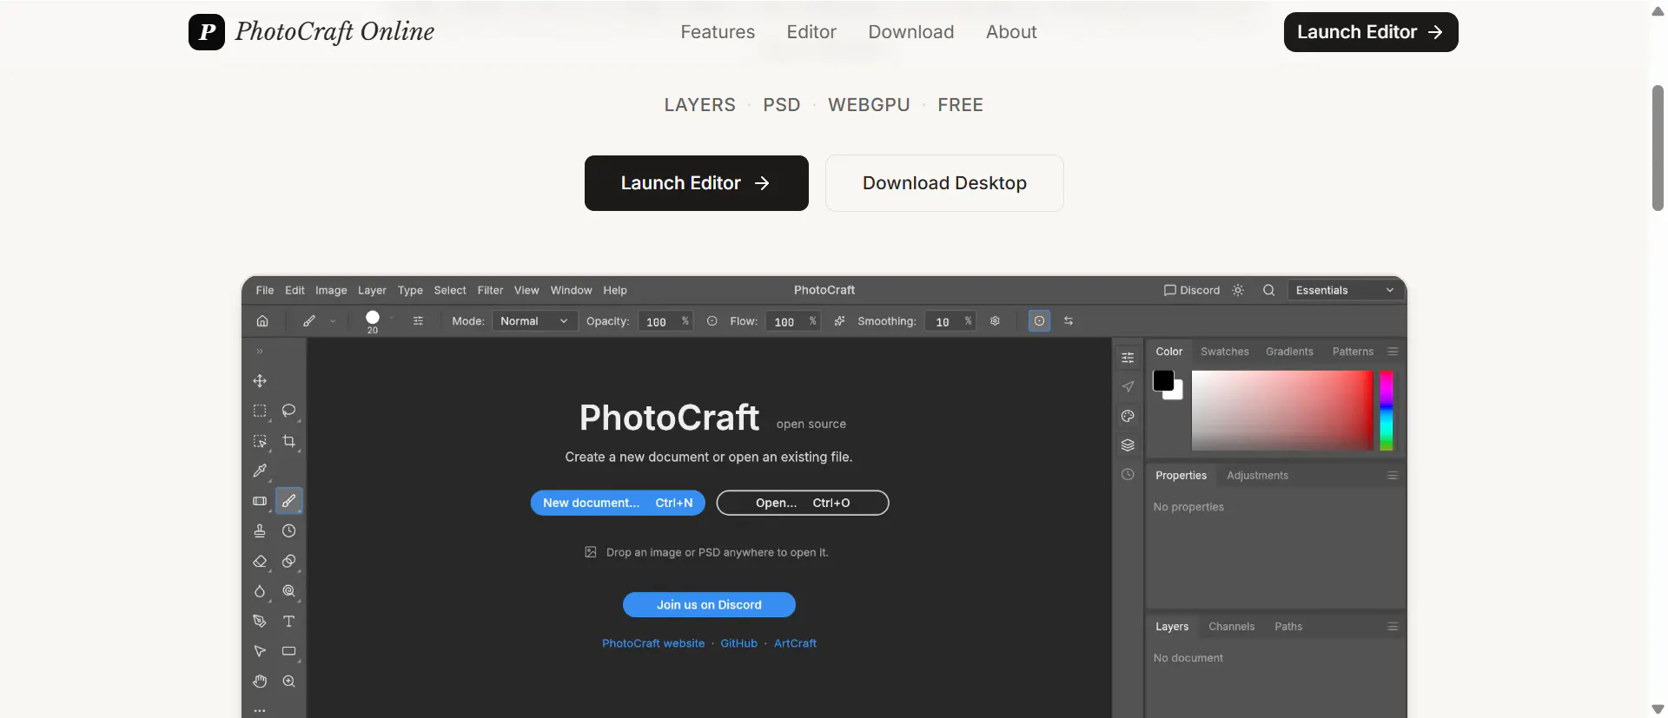Screen dimensions: 1668x718
Task: Click inside the red color picker field
Action: [x=1282, y=411]
